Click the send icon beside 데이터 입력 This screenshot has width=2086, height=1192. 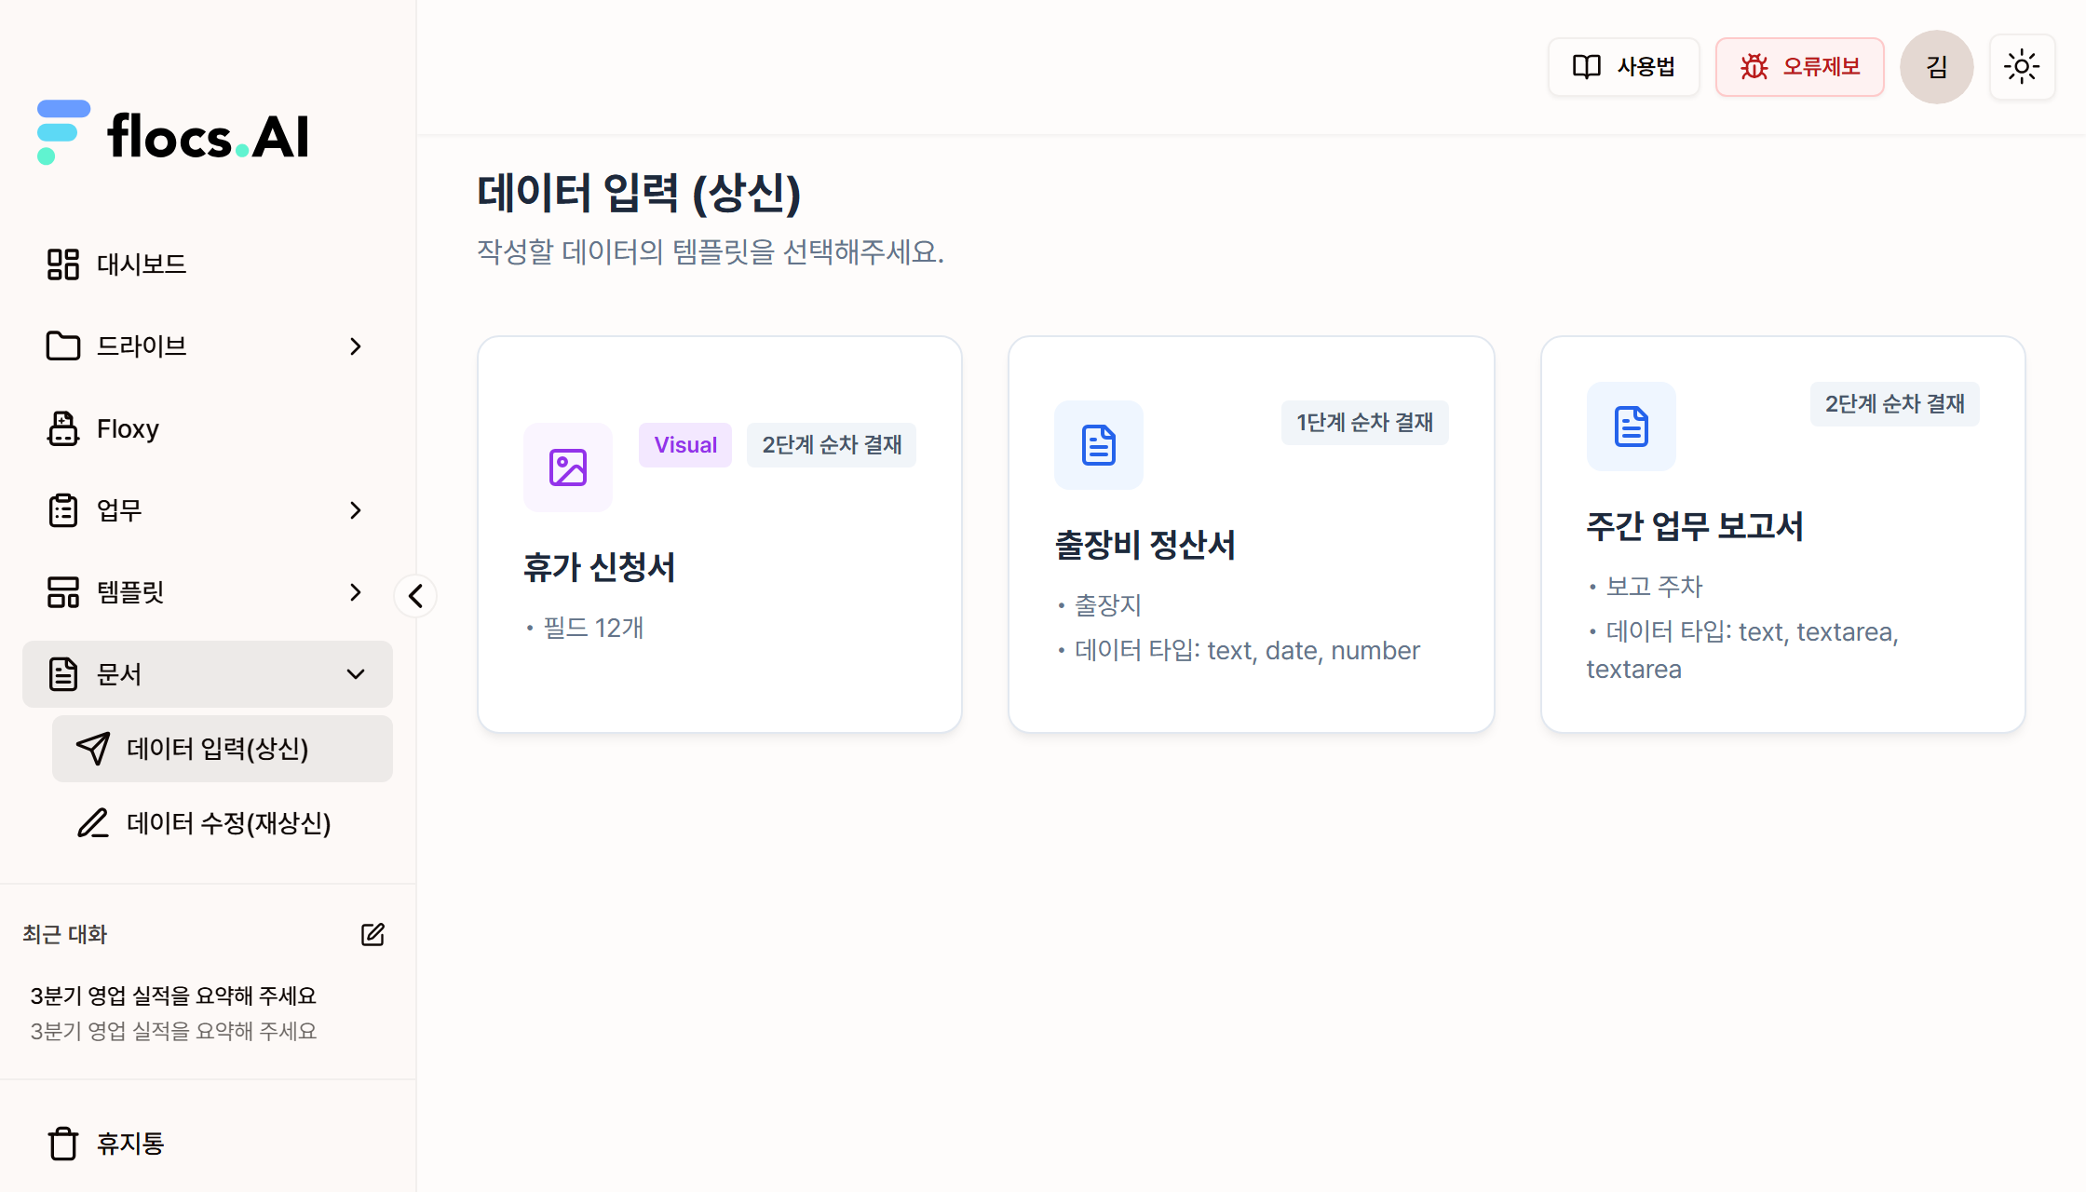pos(93,749)
